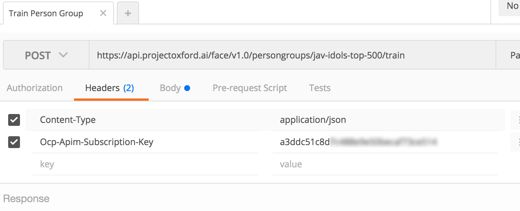Switch to the Authorization tab

[35, 88]
